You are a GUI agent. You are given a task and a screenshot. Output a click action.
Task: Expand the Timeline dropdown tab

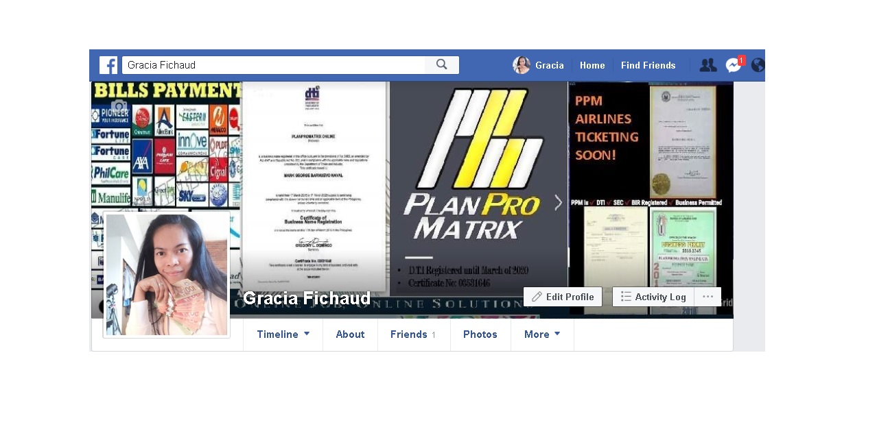(283, 334)
